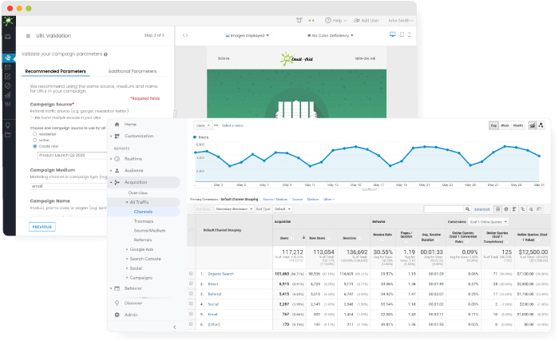The width and height of the screenshot is (559, 341).
Task: Select Month chart interval tab
Action: point(518,125)
